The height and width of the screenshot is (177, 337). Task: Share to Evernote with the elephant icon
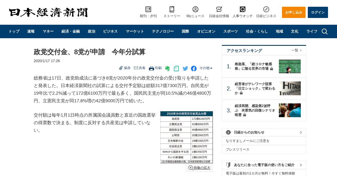coord(167,68)
